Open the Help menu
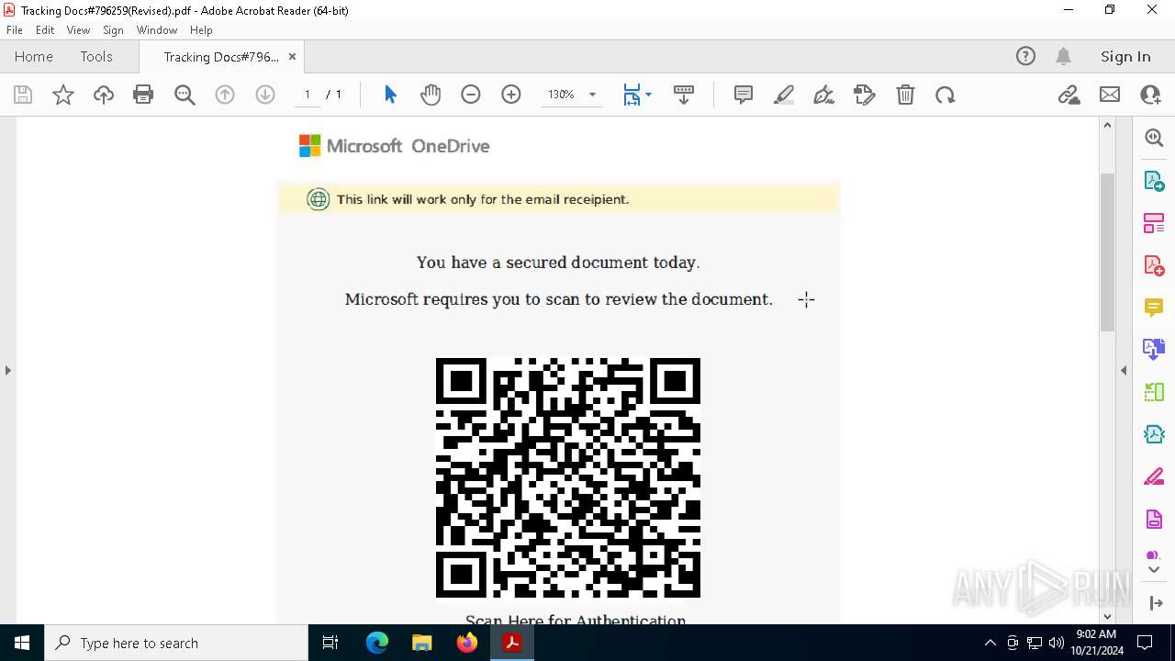The width and height of the screenshot is (1175, 661). tap(201, 30)
